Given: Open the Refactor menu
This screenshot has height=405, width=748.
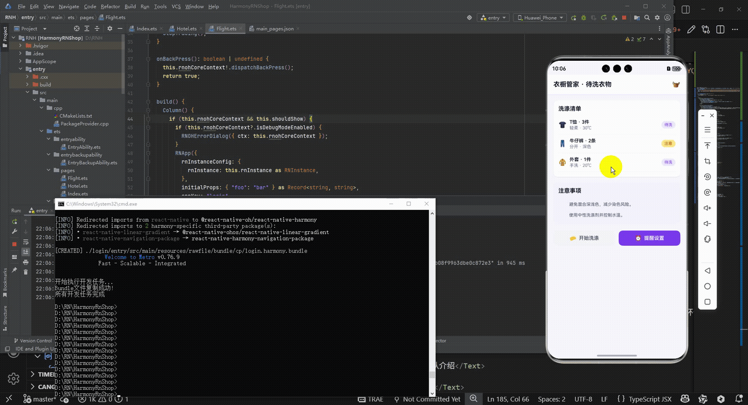Looking at the screenshot, I should point(110,6).
